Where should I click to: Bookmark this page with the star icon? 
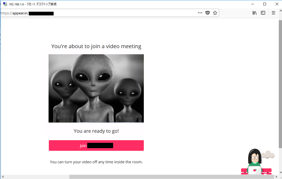click(215, 13)
